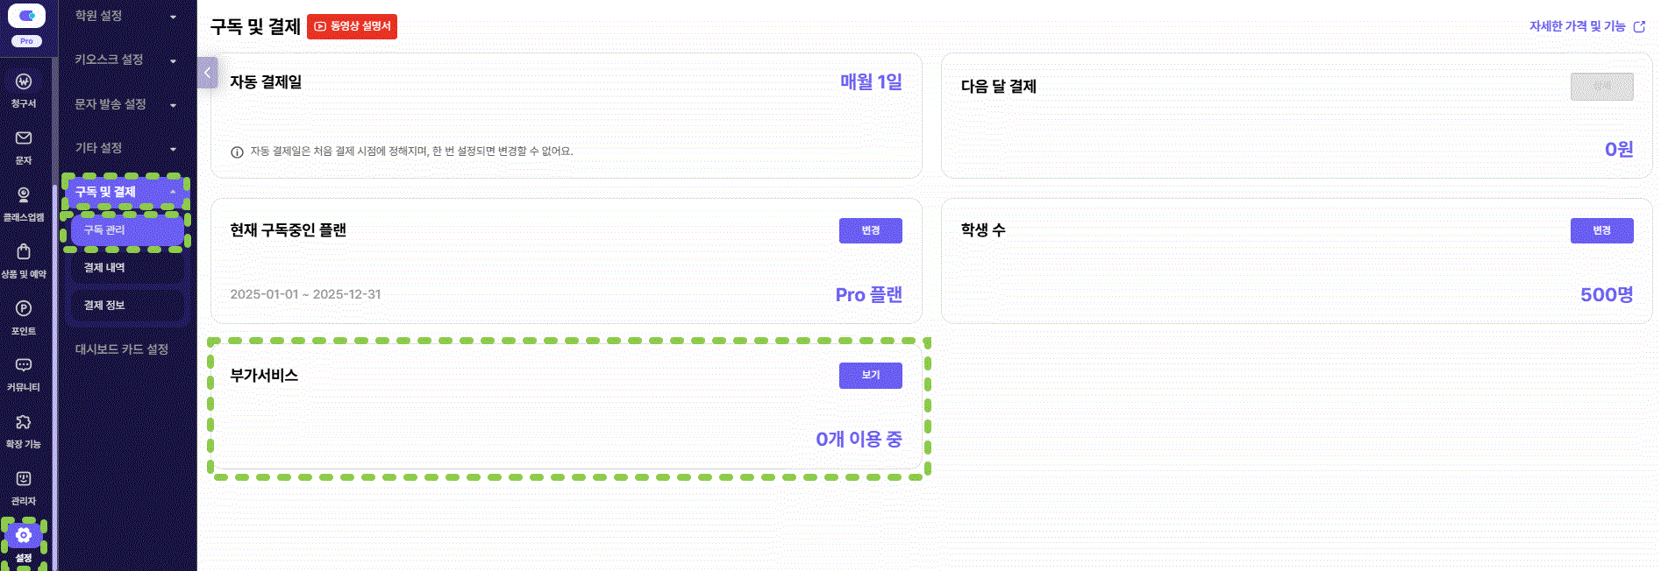This screenshot has height=571, width=1661.
Task: Collapse the sidebar with the arrow tab
Action: [x=208, y=73]
